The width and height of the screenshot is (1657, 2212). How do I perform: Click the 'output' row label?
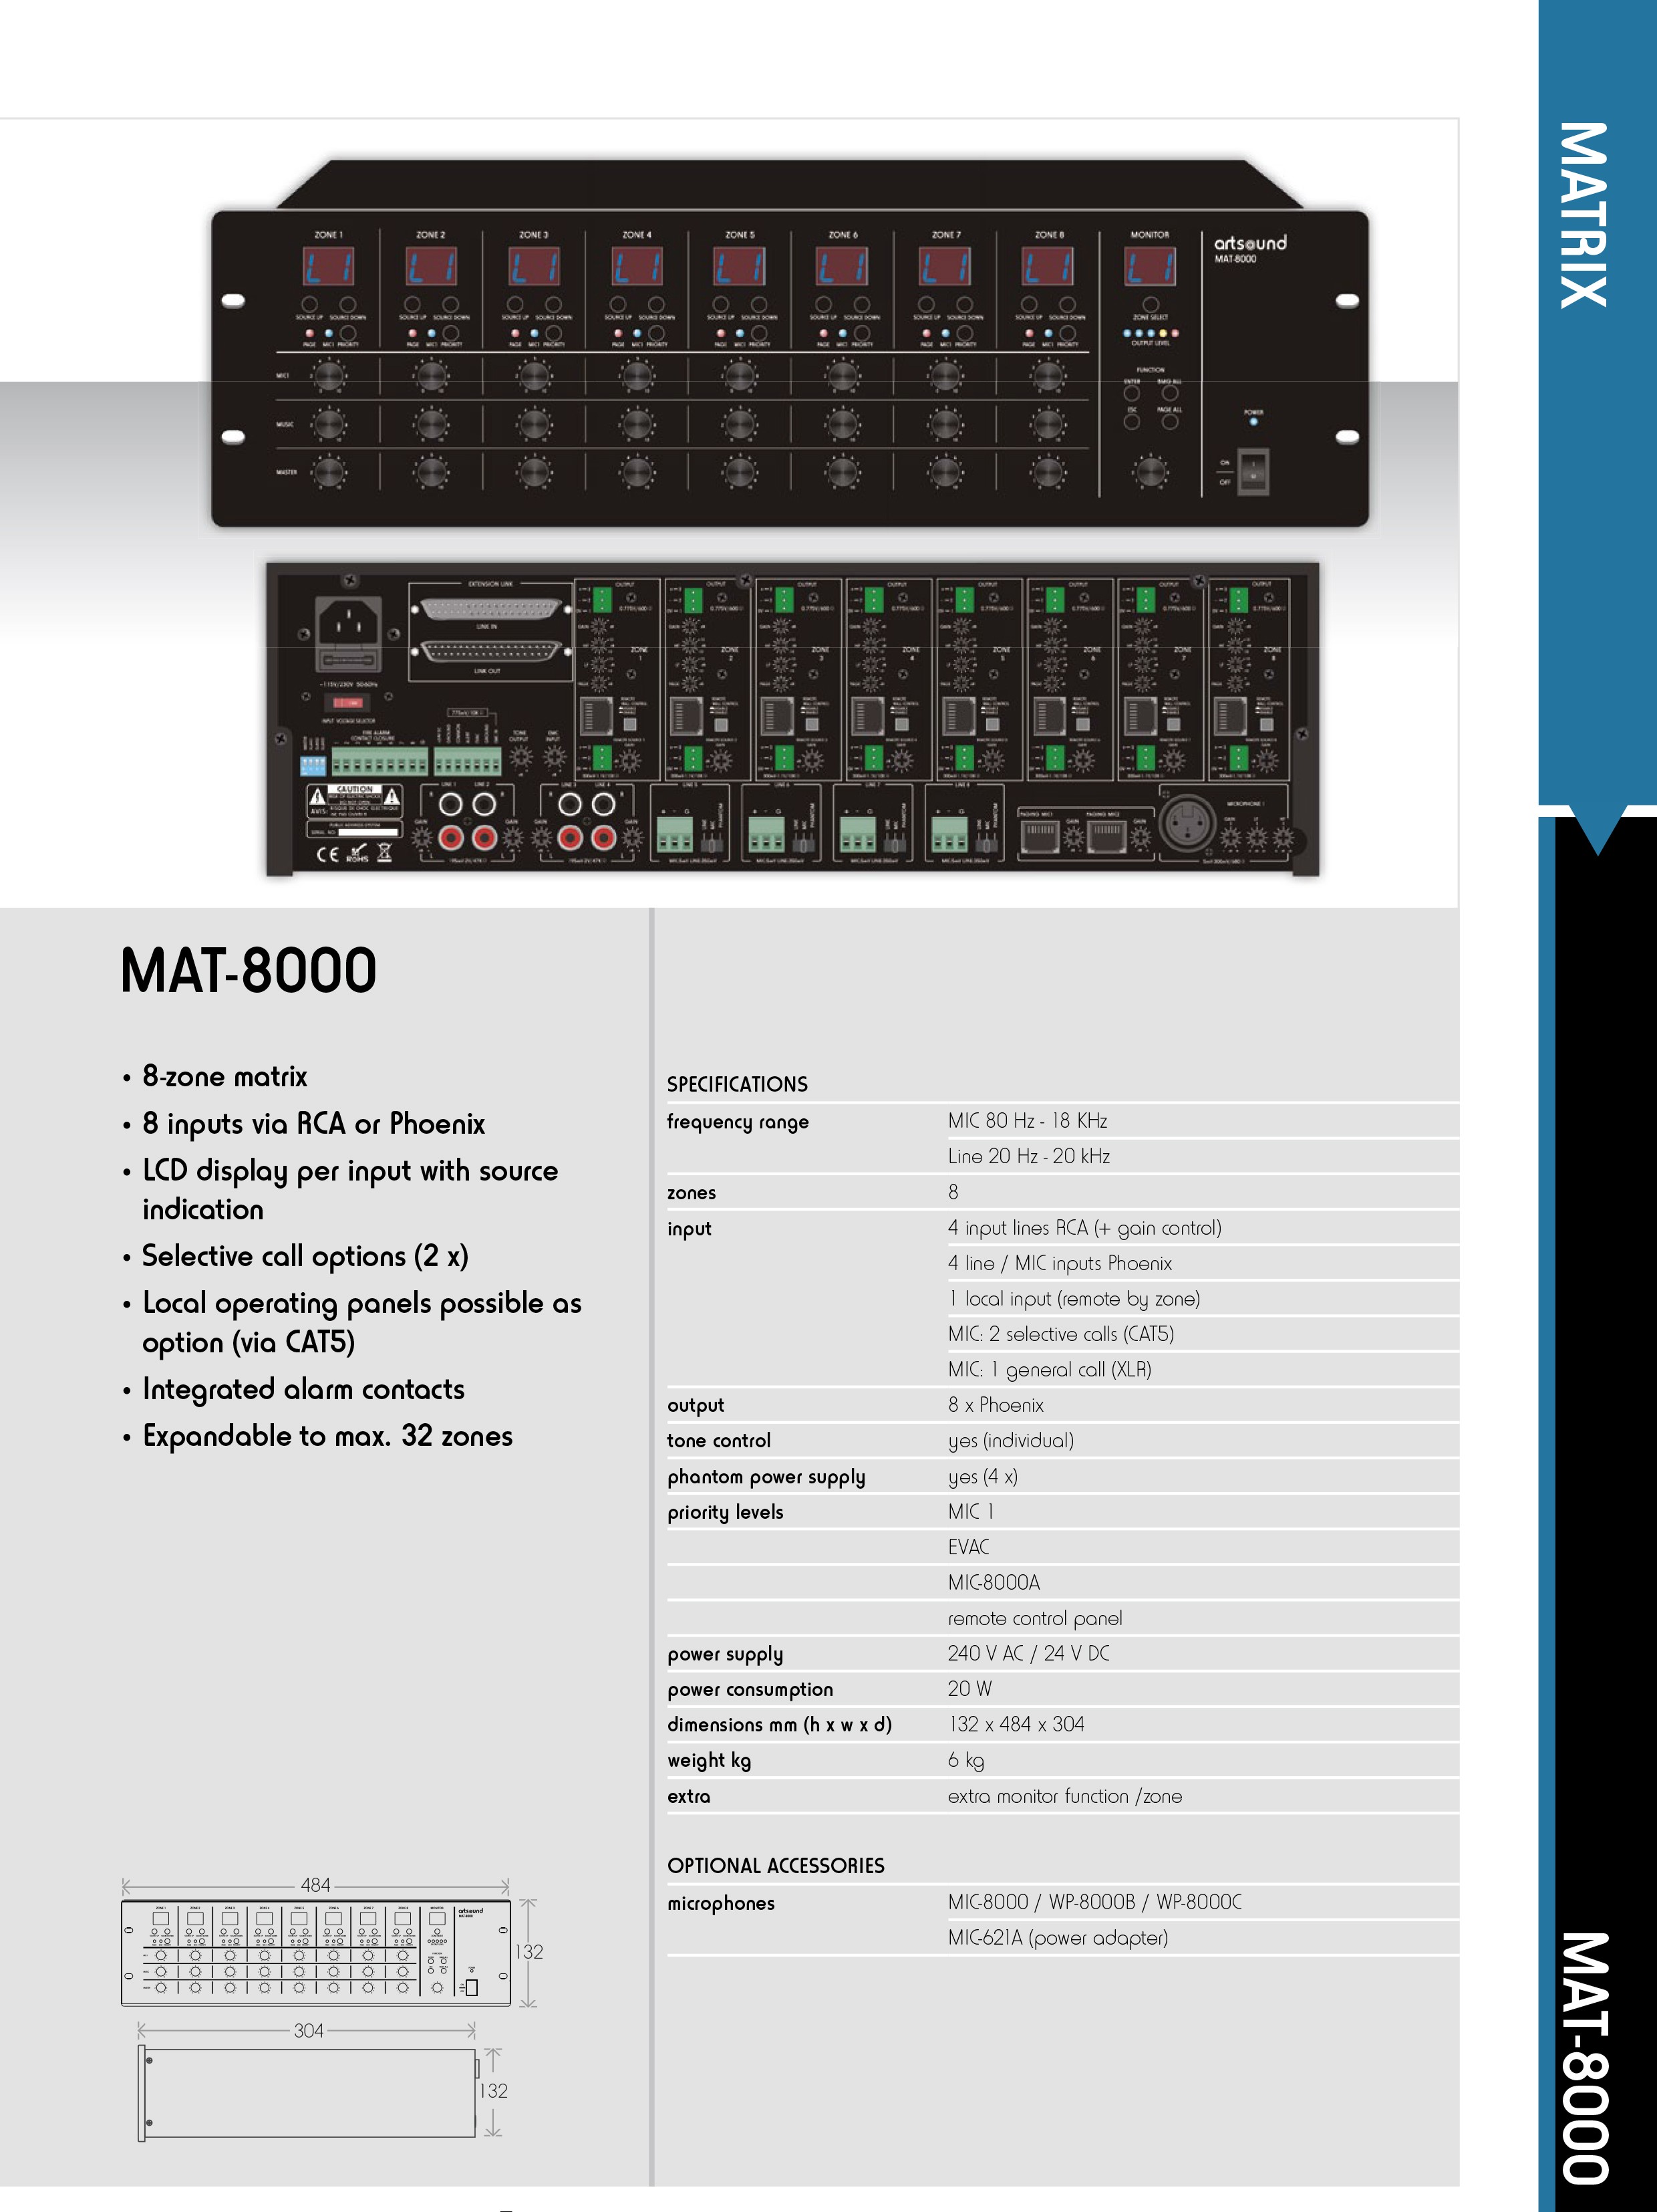[x=696, y=1406]
